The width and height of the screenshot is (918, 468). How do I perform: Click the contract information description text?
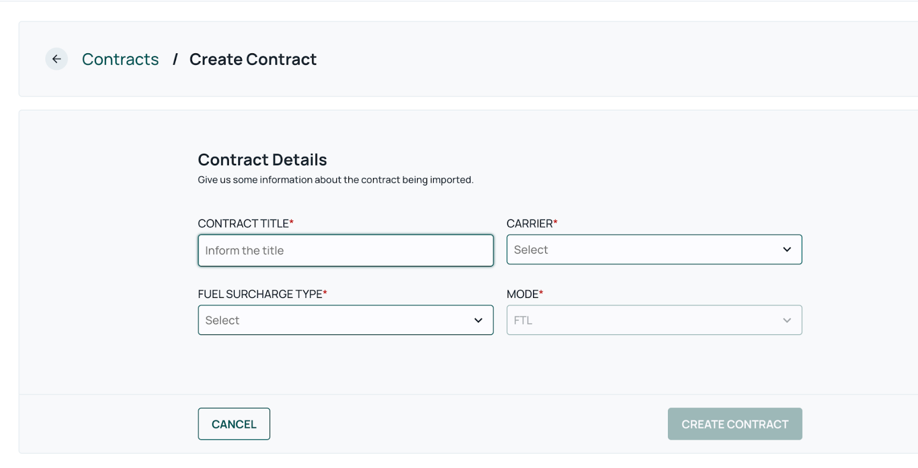336,180
